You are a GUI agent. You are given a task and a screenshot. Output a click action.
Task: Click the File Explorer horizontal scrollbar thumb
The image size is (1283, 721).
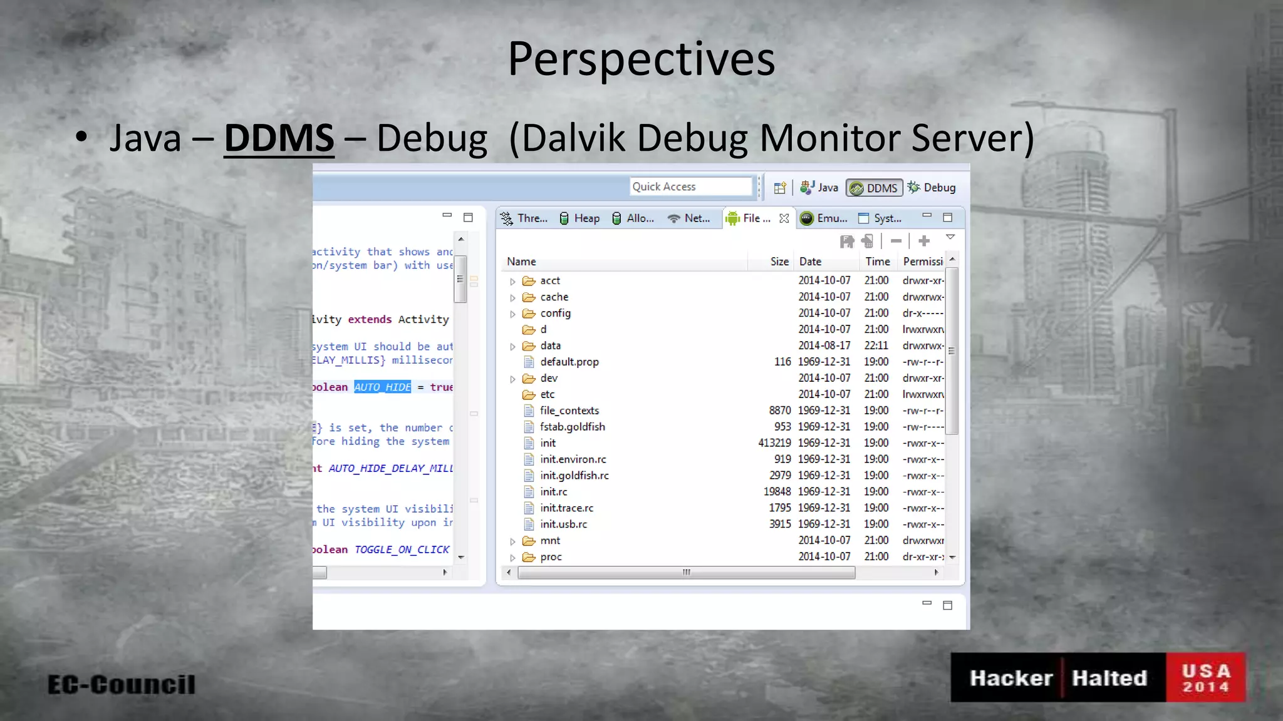pyautogui.click(x=686, y=573)
